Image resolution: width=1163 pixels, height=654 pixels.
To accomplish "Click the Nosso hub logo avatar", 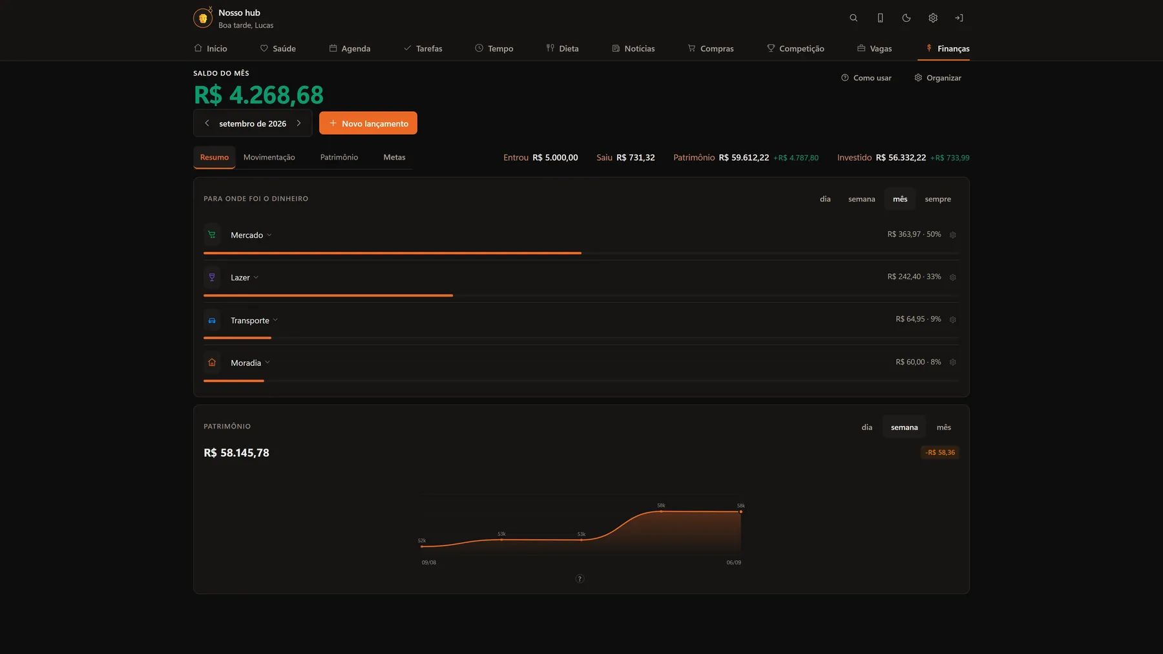I will pos(203,18).
